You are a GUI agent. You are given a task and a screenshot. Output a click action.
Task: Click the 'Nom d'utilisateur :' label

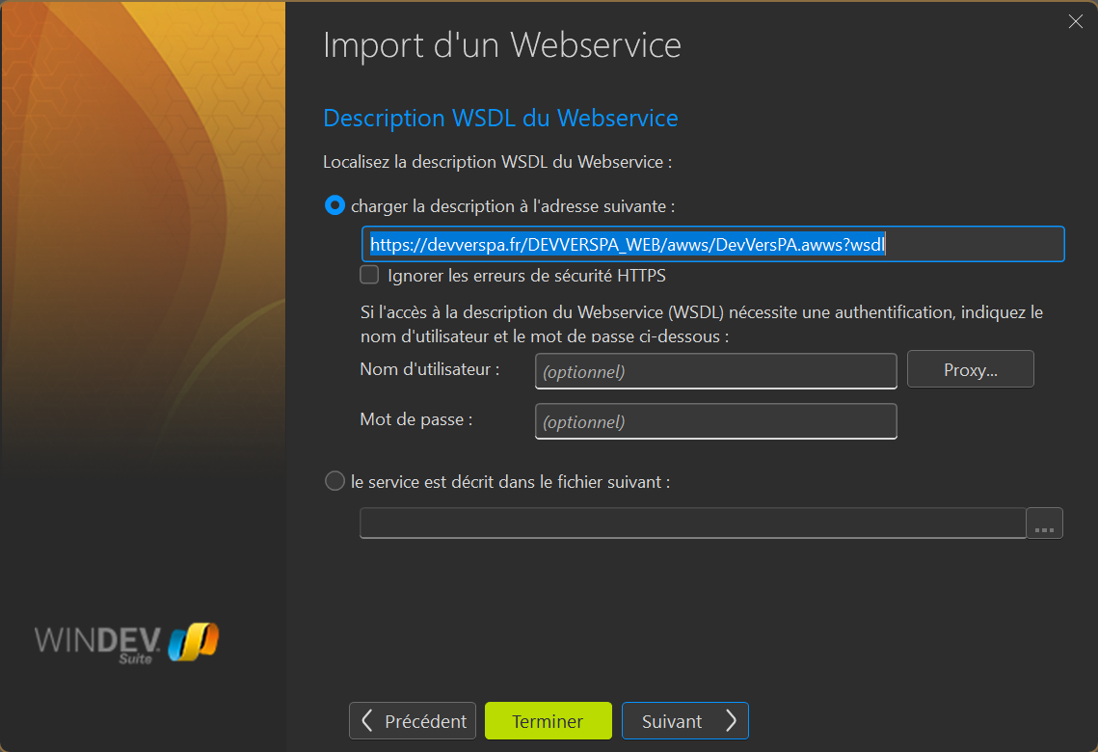click(430, 369)
